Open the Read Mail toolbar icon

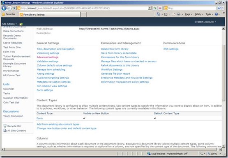[173, 14]
